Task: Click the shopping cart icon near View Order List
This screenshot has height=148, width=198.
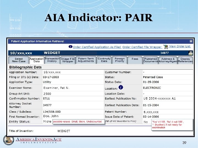Action: pyautogui.click(x=166, y=47)
